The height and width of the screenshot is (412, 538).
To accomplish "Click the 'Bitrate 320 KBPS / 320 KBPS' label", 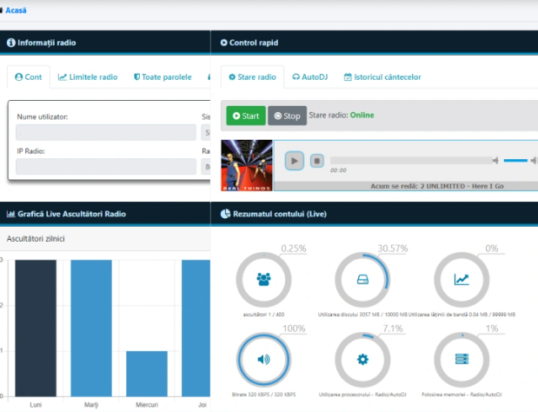I will click(x=263, y=395).
